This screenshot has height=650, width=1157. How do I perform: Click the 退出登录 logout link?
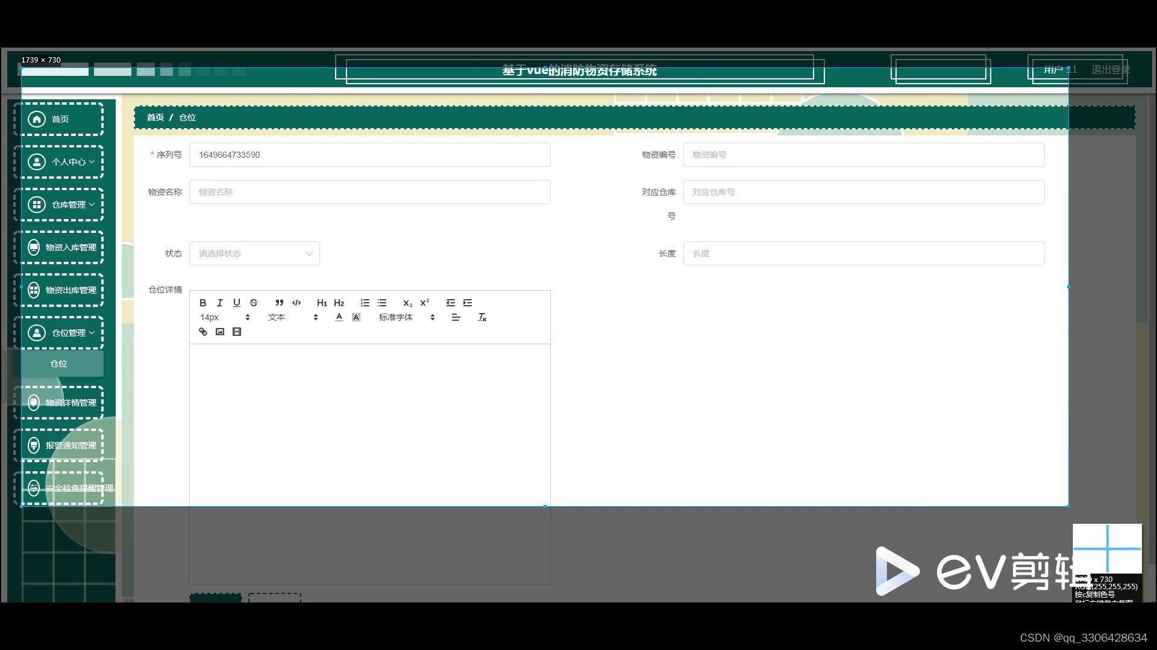point(1111,70)
